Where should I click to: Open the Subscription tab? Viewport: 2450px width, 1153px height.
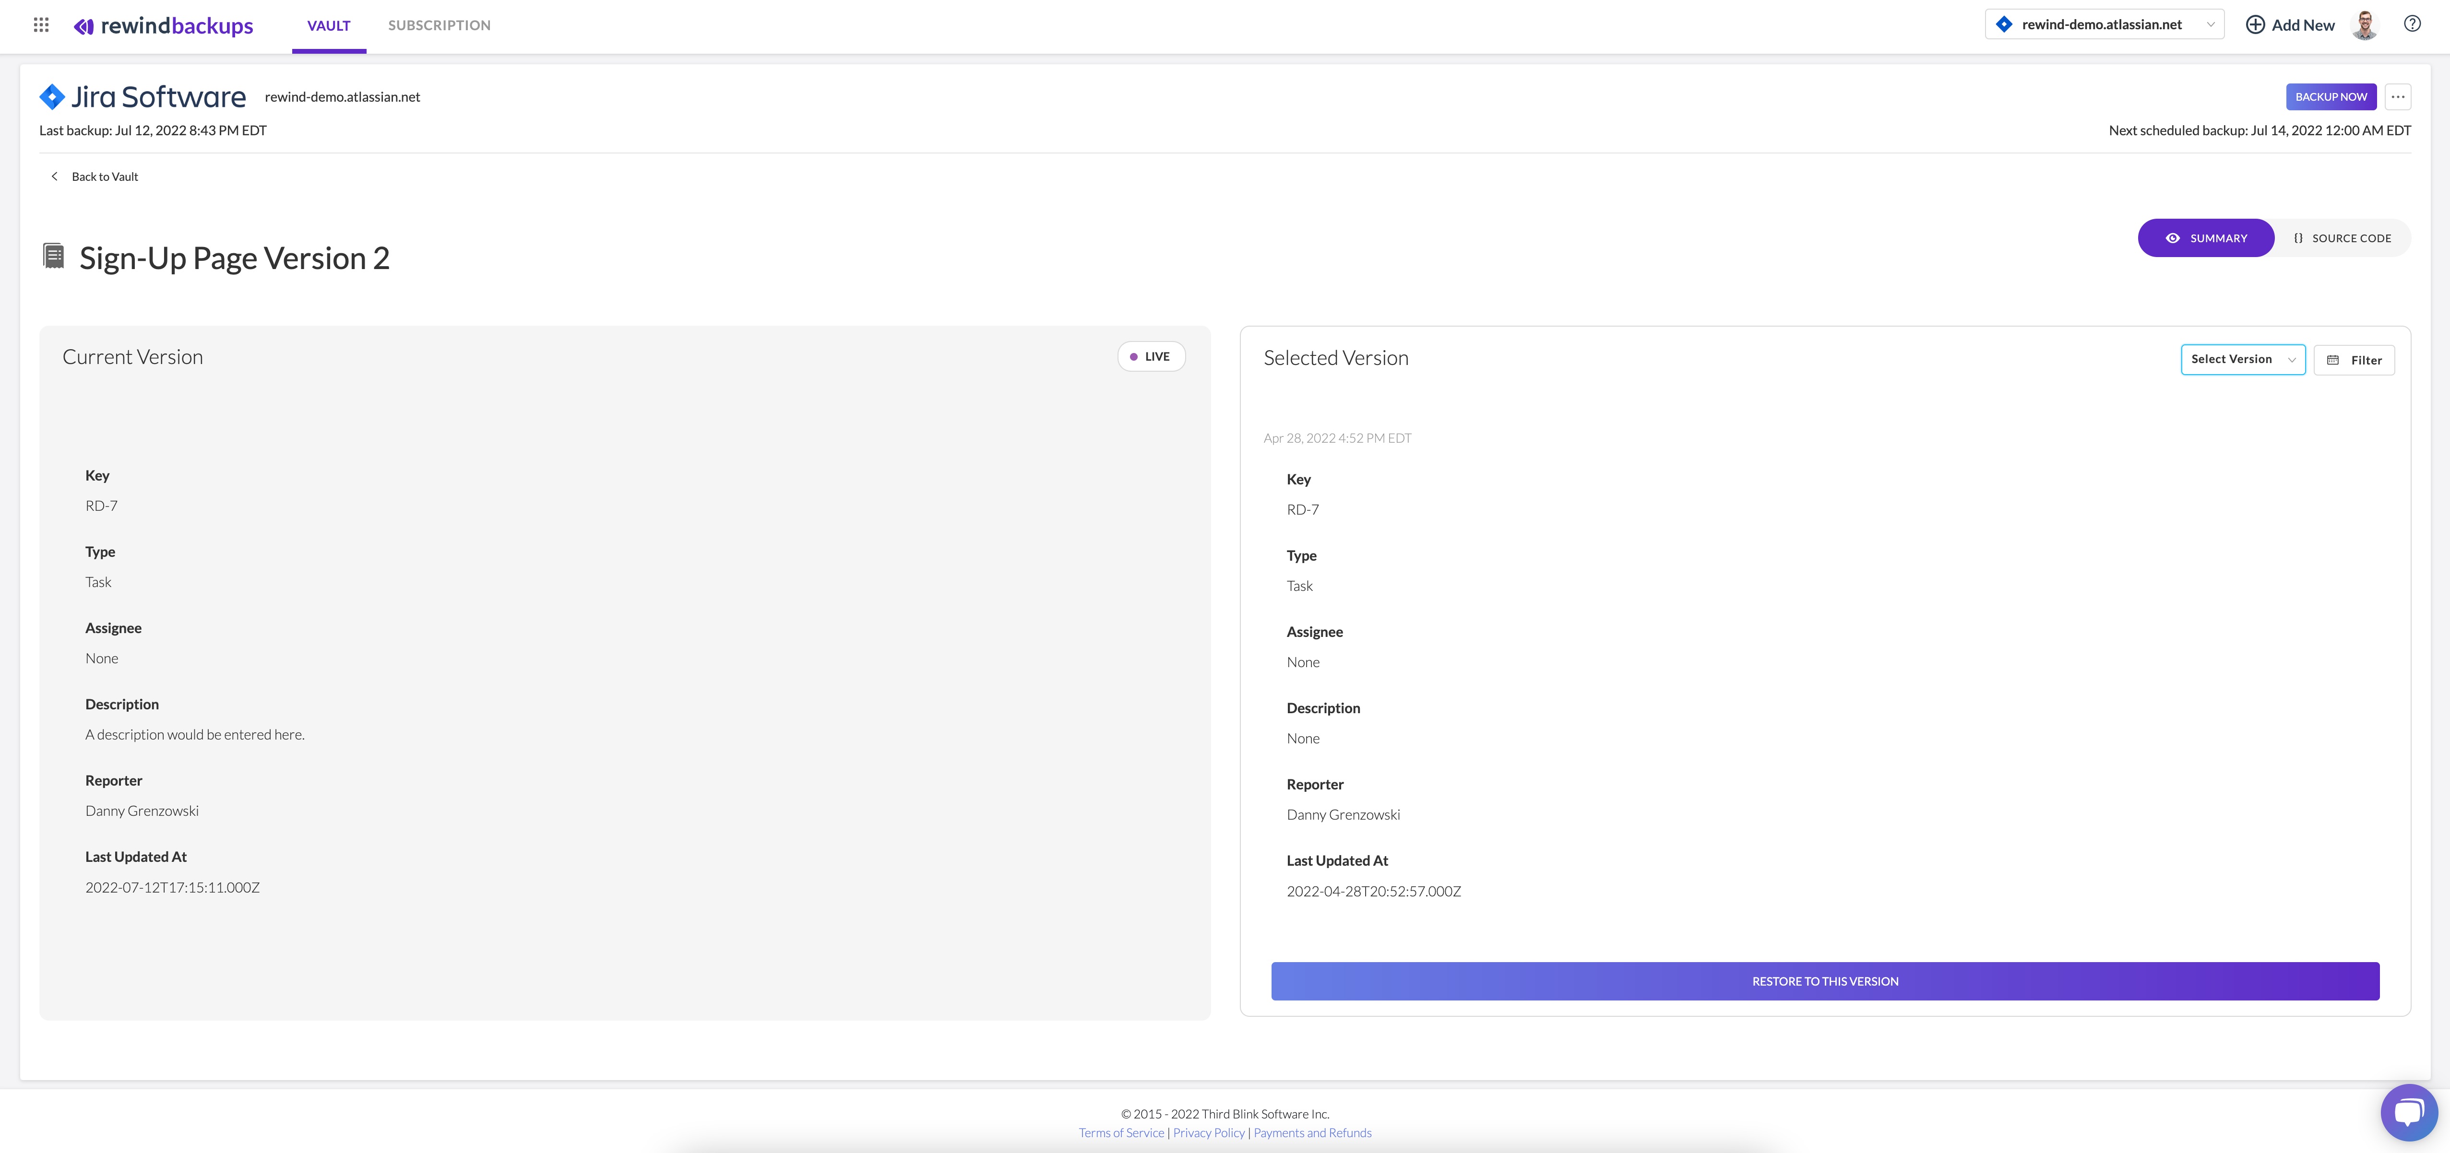440,26
